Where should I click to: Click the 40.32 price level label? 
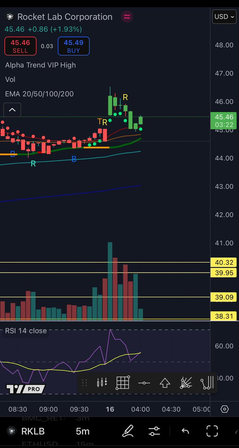pos(224,262)
